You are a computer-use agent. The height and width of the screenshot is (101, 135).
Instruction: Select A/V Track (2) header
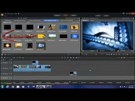coord(6,68)
